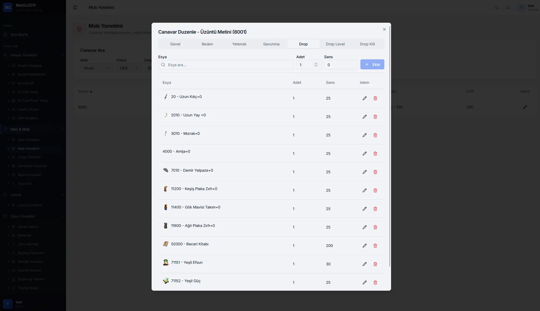The image size is (540, 311).
Task: Switch to the Drop Level tab
Action: (x=335, y=44)
